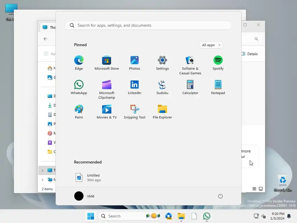Launch Microsoft Store pinned app
The width and height of the screenshot is (297, 223).
pos(107,63)
